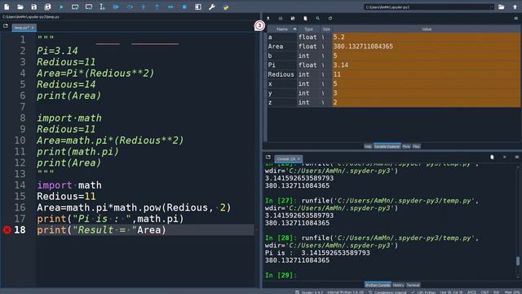522x294 pixels.
Task: Step into function in debugger
Action: (x=144, y=7)
